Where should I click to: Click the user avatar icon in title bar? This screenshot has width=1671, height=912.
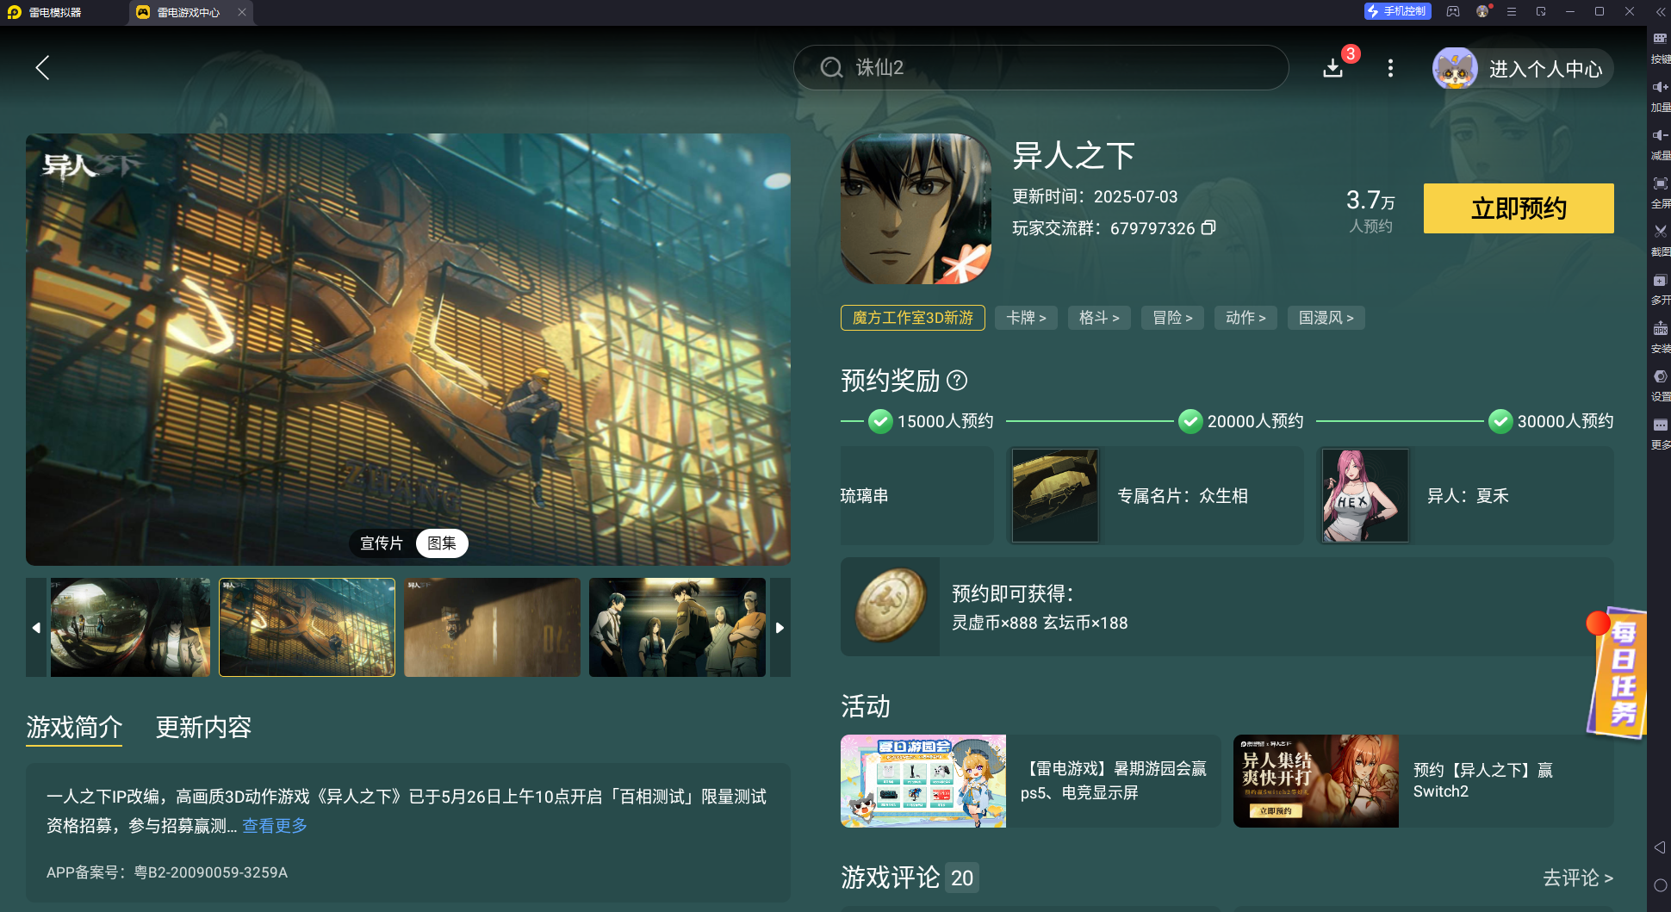[x=1482, y=11]
